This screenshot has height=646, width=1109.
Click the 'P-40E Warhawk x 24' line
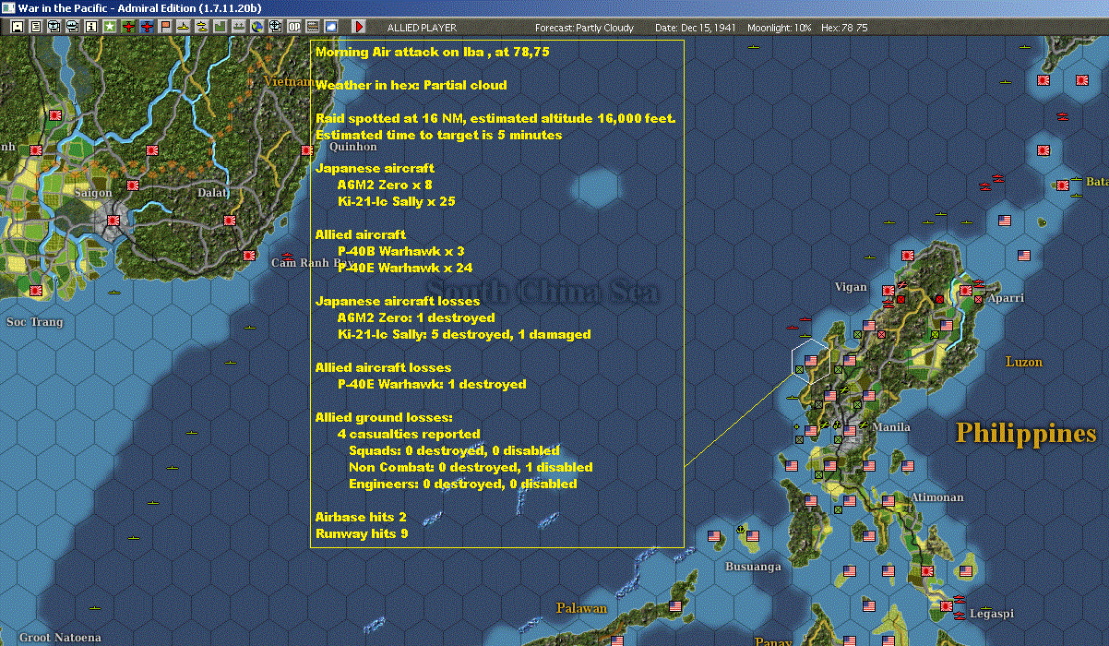(404, 268)
